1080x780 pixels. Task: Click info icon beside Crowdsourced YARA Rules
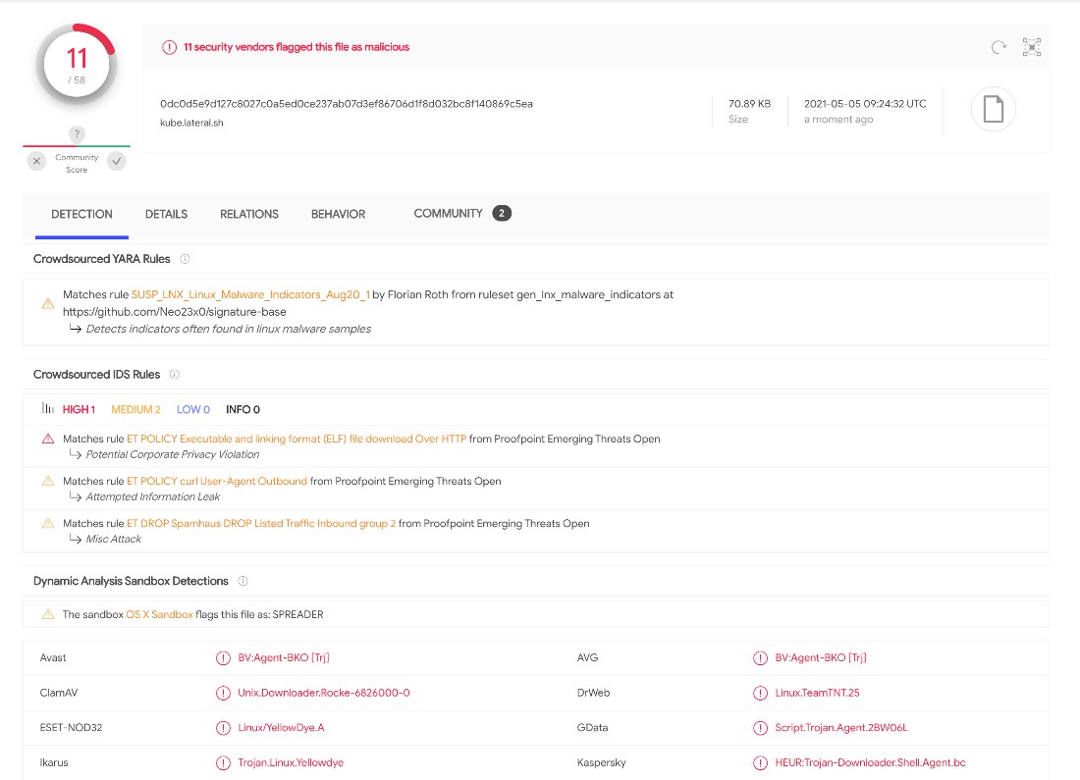(185, 259)
